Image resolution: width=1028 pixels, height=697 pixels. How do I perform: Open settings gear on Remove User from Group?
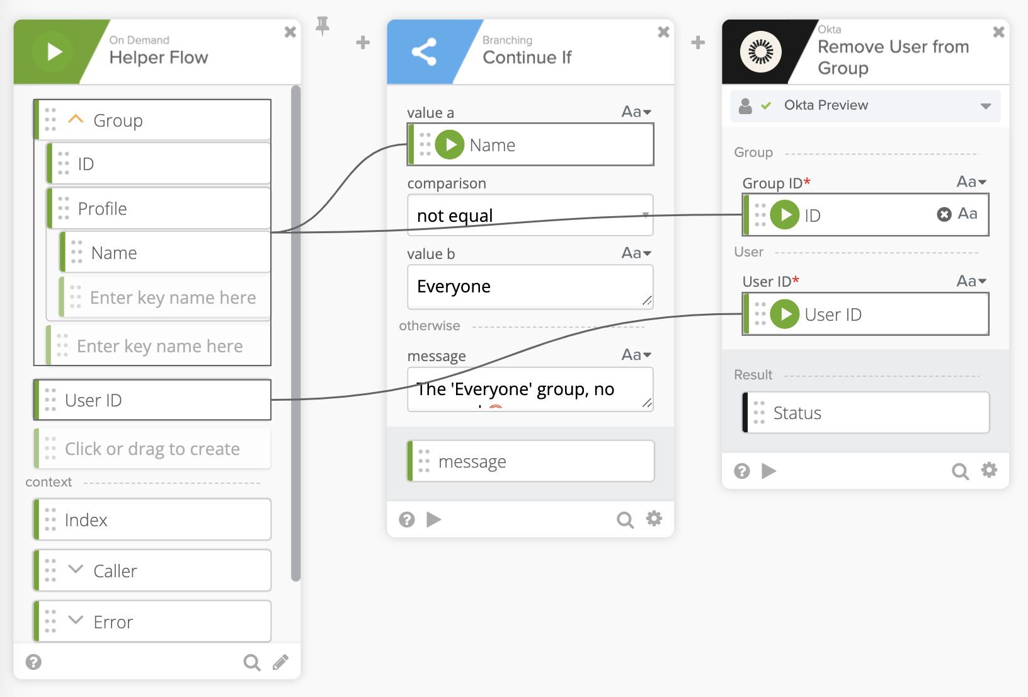click(990, 470)
